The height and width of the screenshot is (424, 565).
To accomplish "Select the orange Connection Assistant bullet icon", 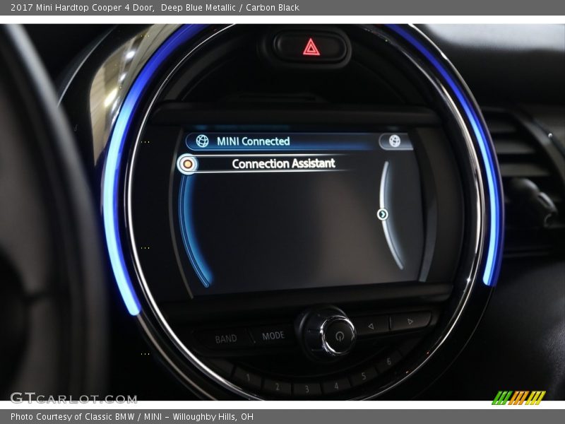I will tap(187, 164).
